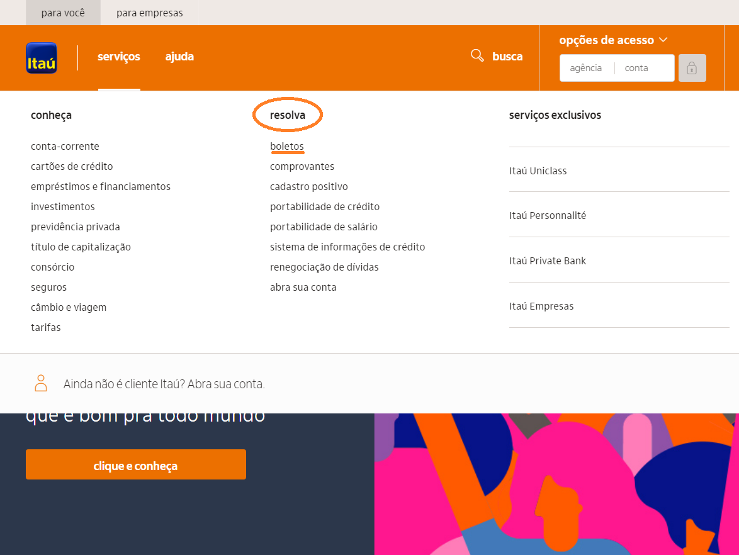Open the boletos link
Screen dimensions: 739x555
click(x=286, y=146)
